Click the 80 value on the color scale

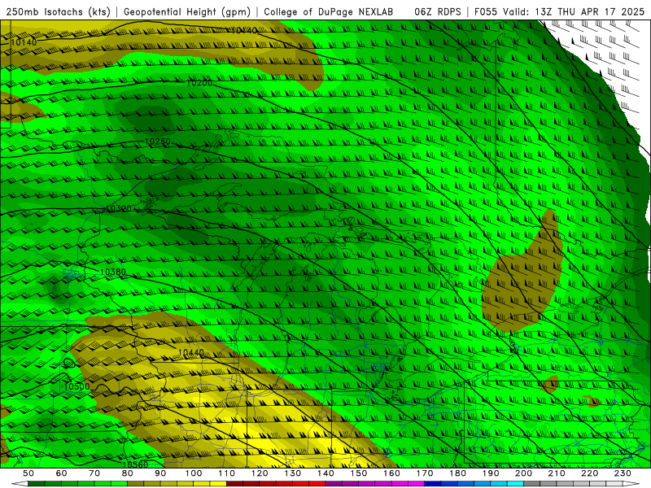click(128, 473)
